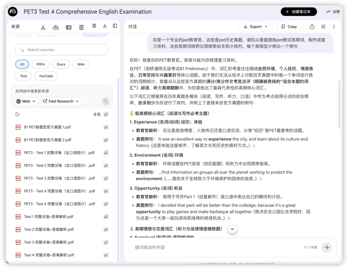Image resolution: width=348 pixels, height=269 pixels.
Task: Click the 分析 analytics button
Action: (x=333, y=12)
